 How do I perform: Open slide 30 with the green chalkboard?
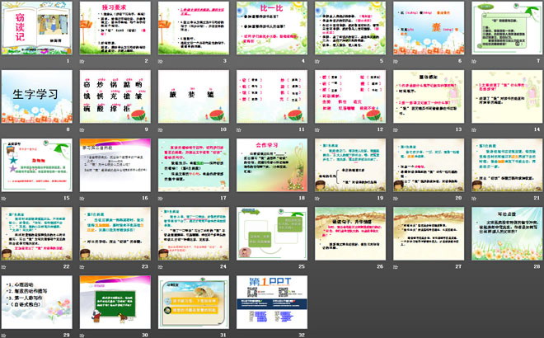(x=115, y=305)
